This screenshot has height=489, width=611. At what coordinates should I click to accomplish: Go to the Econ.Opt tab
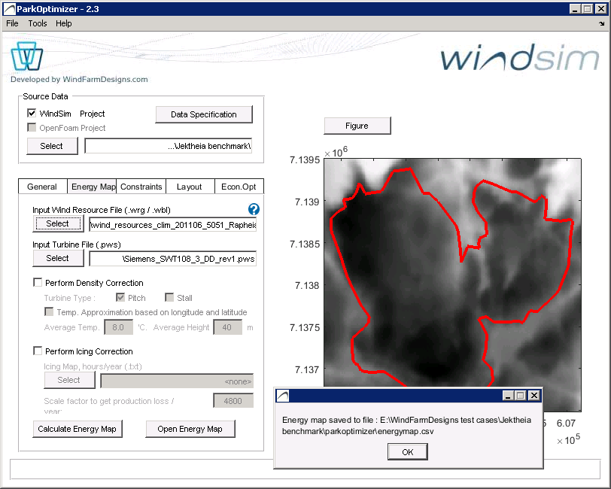coord(239,187)
